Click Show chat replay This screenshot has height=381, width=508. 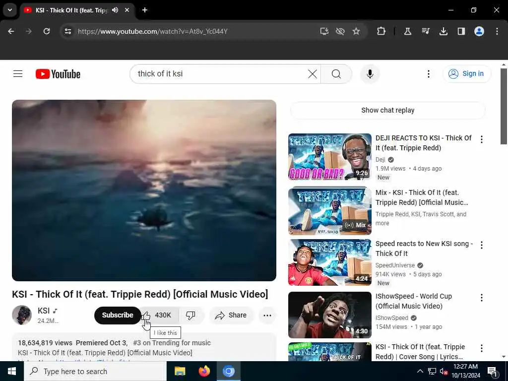click(387, 110)
